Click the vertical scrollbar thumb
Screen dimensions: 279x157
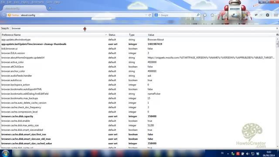tap(277, 44)
